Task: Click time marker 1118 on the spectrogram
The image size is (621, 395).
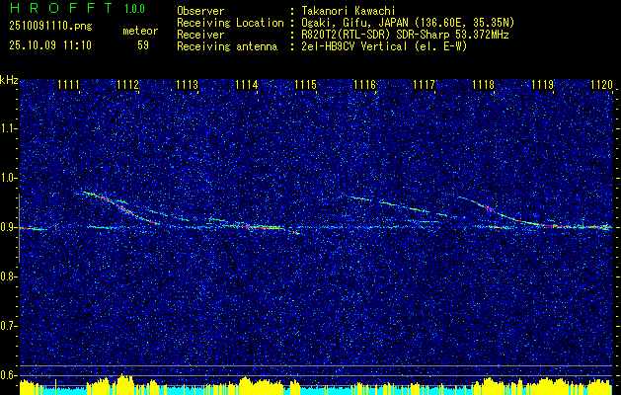Action: (483, 84)
